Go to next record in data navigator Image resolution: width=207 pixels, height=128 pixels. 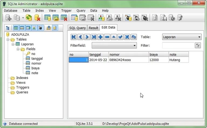(x=87, y=37)
